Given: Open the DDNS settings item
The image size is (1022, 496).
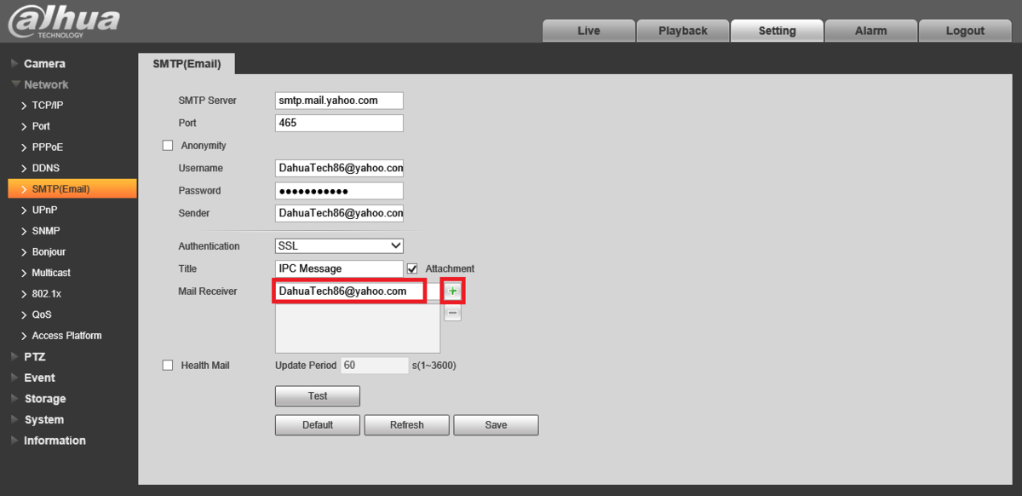Looking at the screenshot, I should [x=46, y=168].
